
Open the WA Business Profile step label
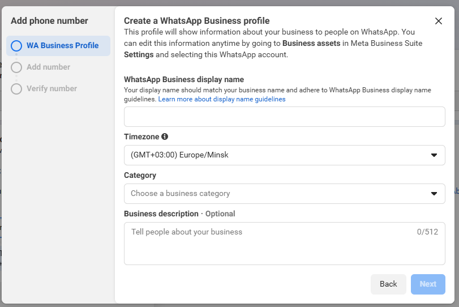click(x=63, y=45)
